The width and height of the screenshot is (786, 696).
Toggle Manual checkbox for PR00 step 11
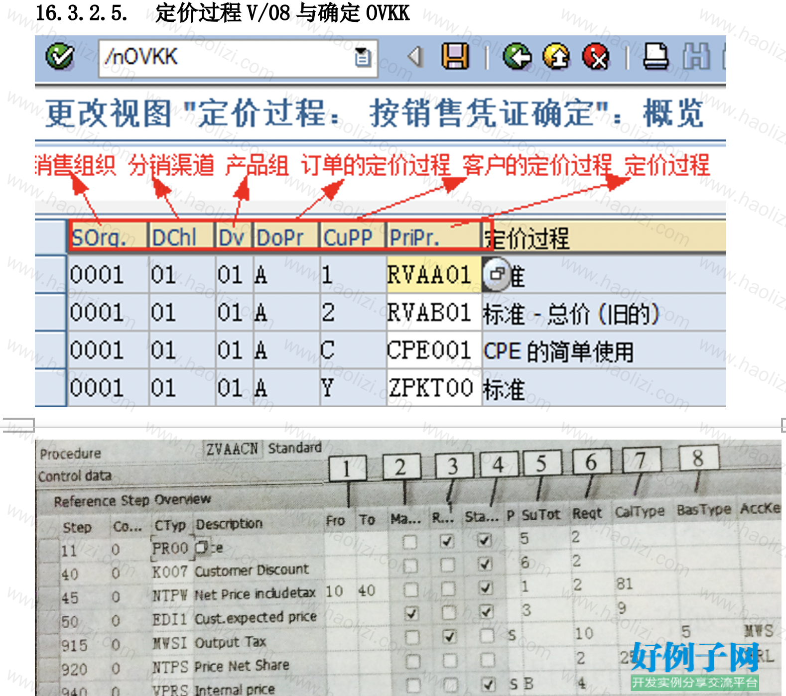[x=410, y=541]
